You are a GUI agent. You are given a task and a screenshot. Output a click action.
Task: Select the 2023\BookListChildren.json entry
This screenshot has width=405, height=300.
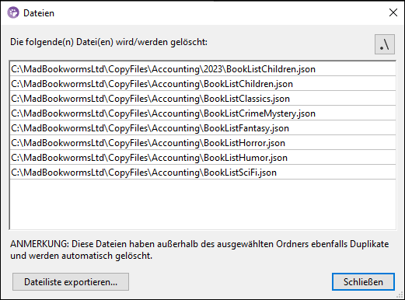[203, 69]
